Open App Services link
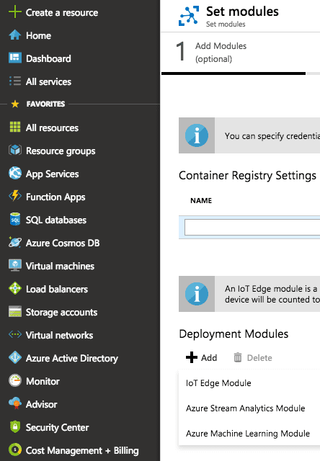 point(53,174)
